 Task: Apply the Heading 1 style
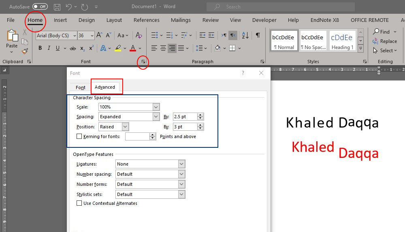[342, 40]
